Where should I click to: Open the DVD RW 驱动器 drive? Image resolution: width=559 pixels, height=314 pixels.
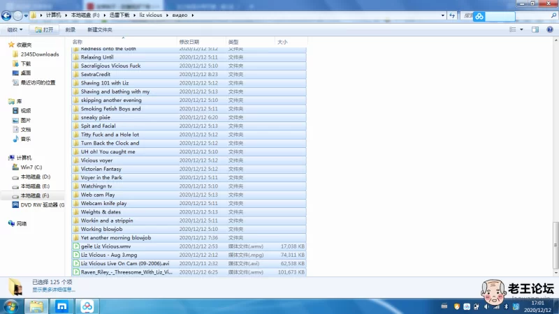43,205
